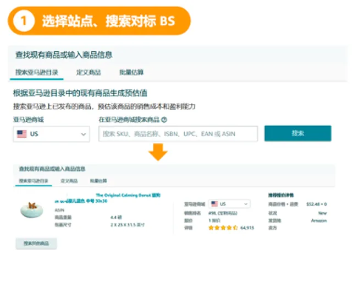Switch to the upper 搜索亚马逊目录 tab

coord(36,72)
